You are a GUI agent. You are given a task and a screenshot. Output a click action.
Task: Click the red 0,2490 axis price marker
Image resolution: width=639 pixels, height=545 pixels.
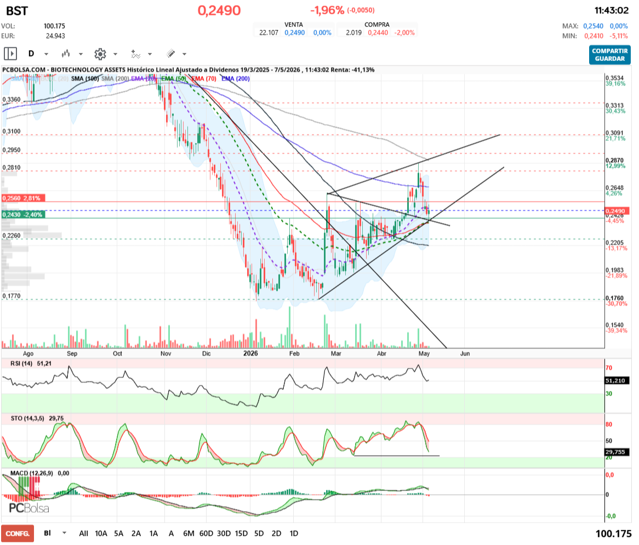(617, 211)
